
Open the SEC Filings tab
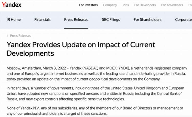point(111,20)
